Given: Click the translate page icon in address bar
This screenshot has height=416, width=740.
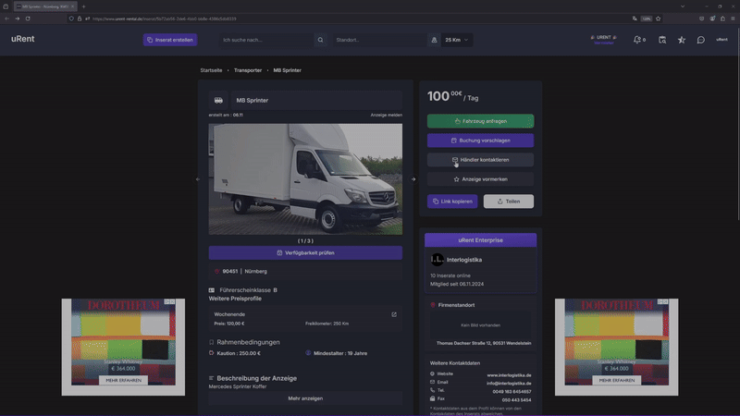Looking at the screenshot, I should [635, 18].
